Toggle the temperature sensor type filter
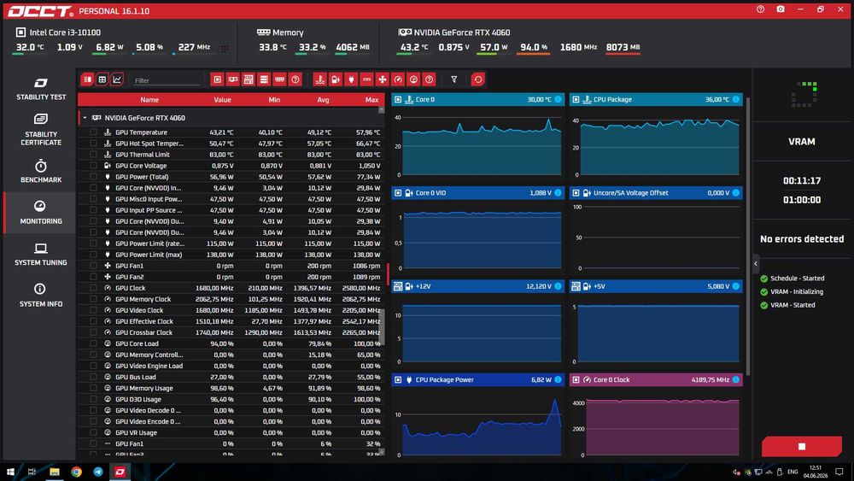The image size is (854, 481). click(320, 79)
